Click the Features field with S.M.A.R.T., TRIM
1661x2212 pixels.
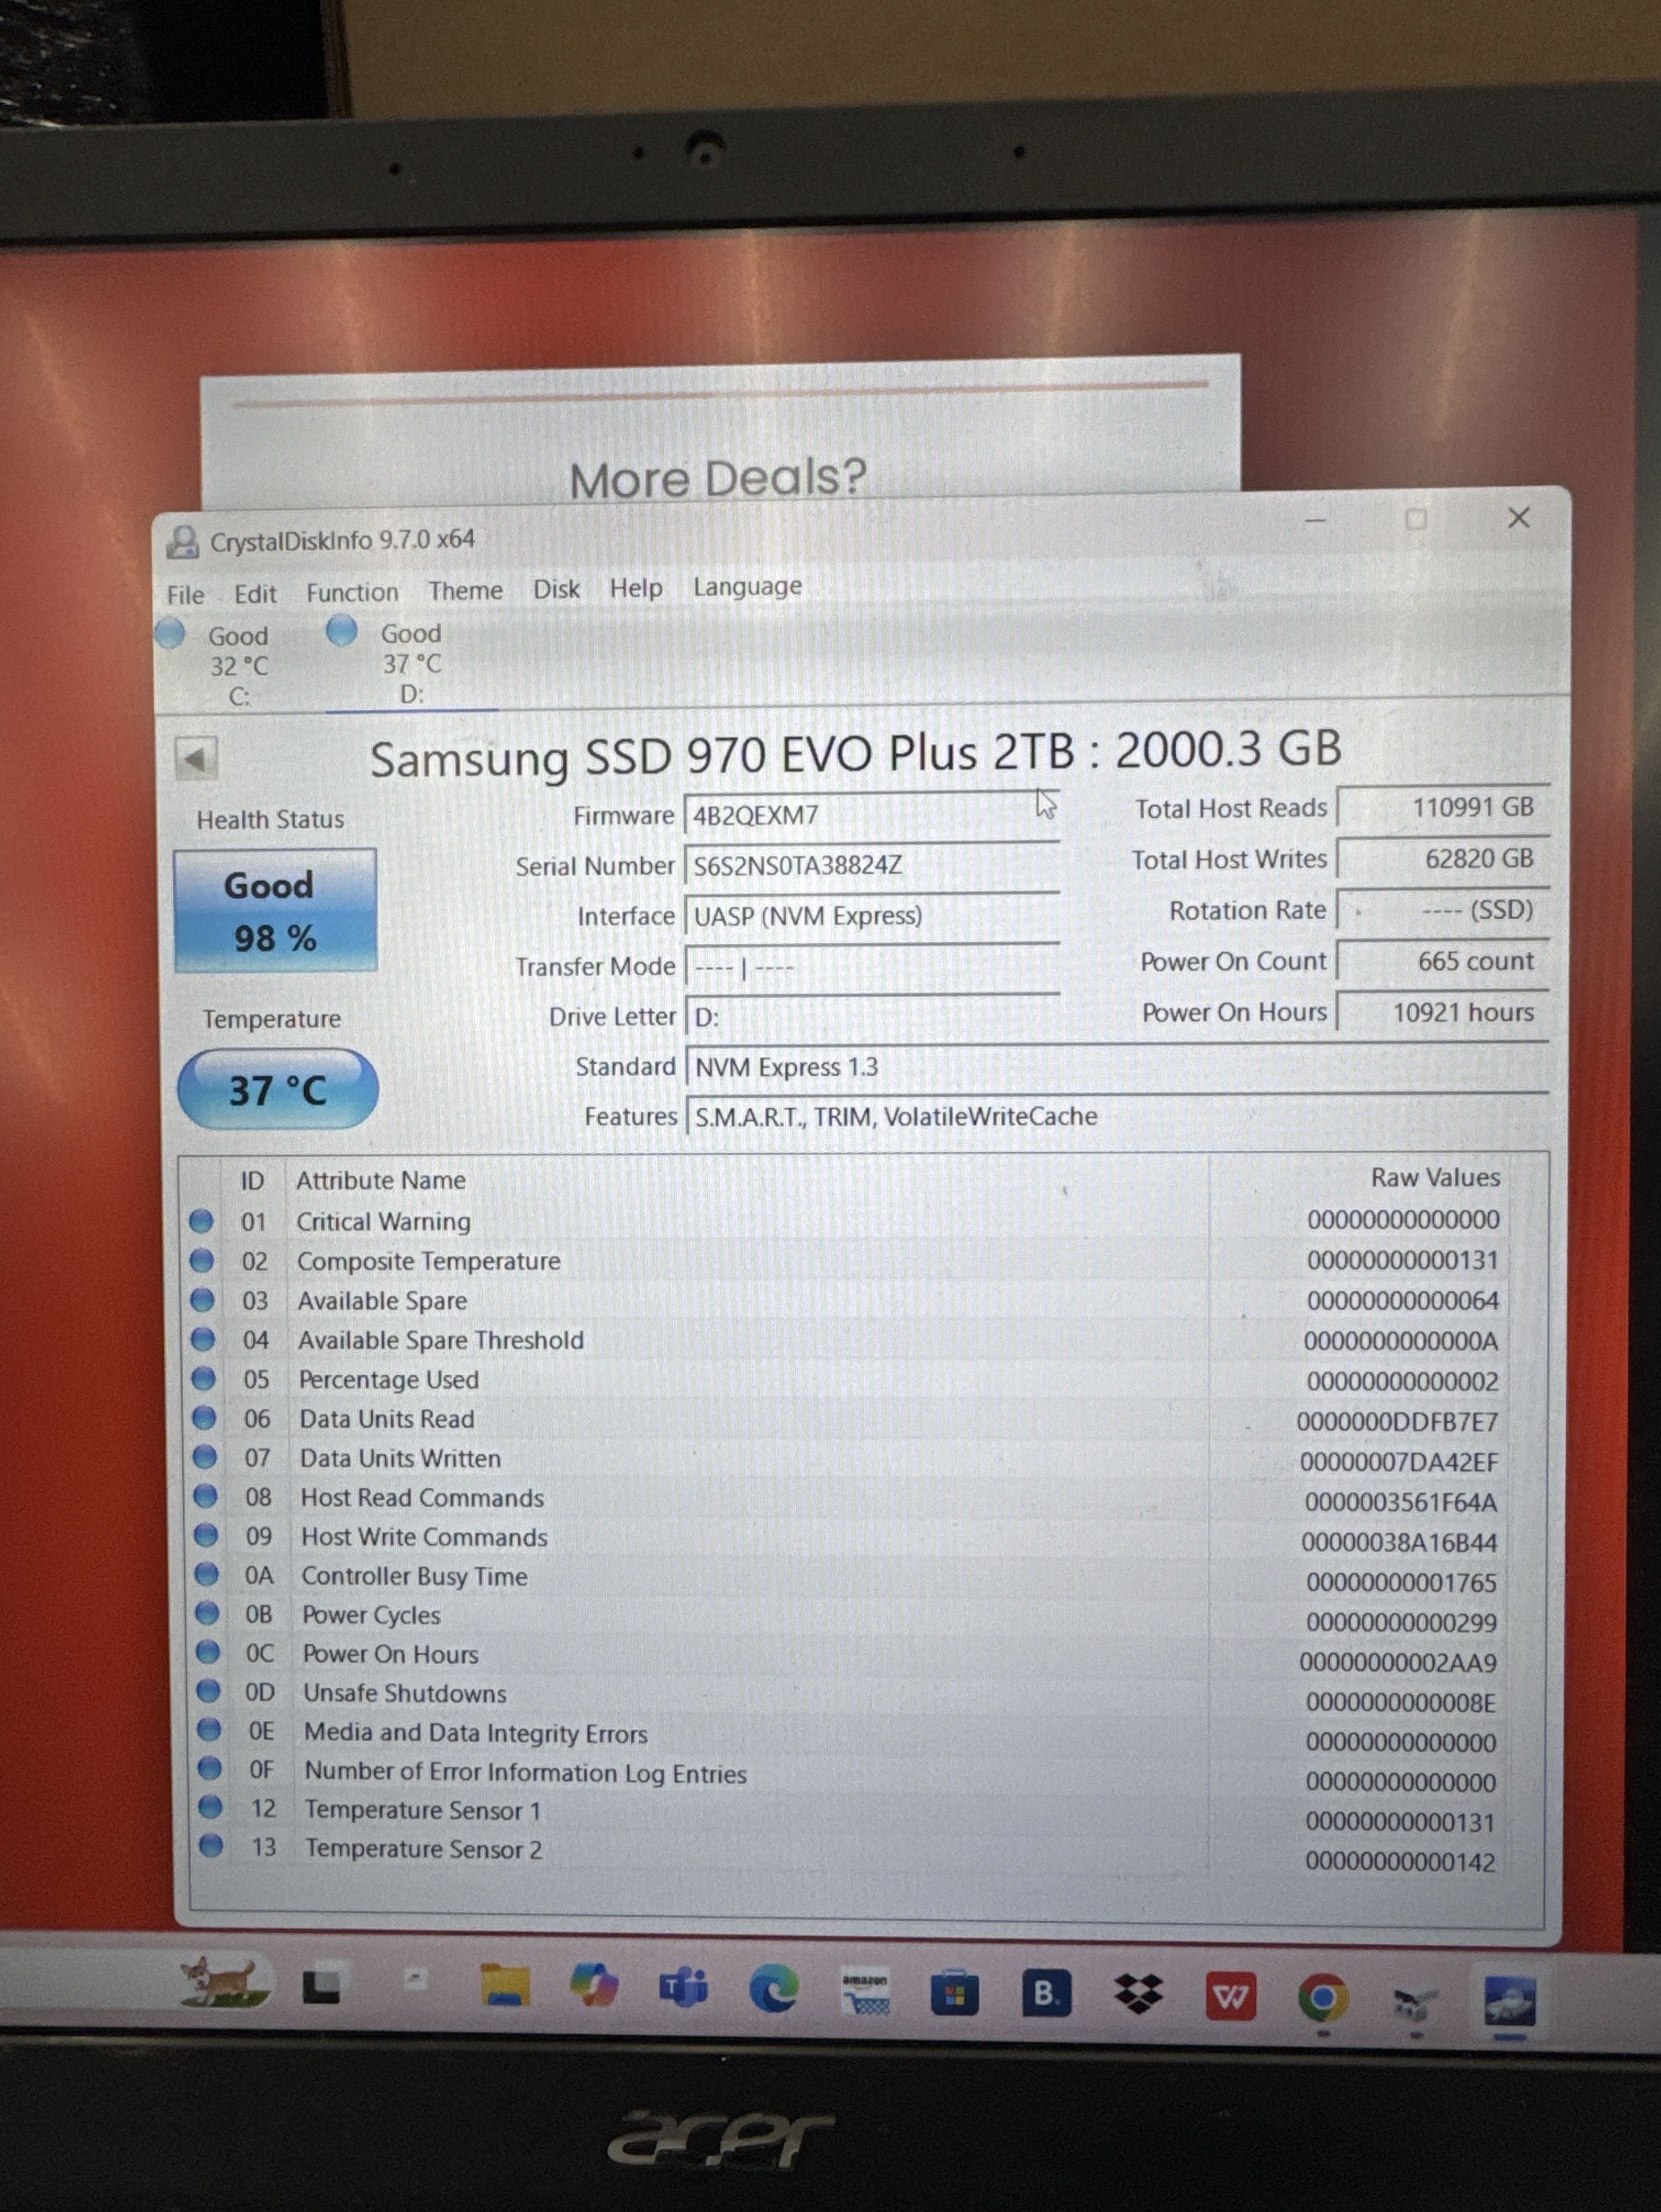1117,1116
